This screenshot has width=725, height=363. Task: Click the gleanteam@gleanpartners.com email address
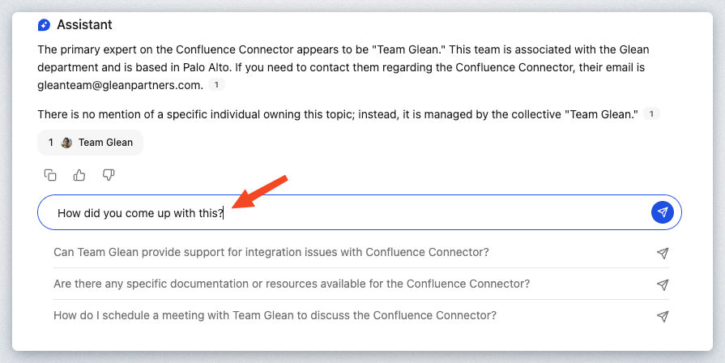119,84
